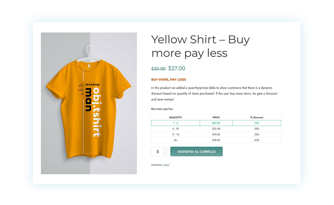Click into the quantity number field

click(x=157, y=151)
